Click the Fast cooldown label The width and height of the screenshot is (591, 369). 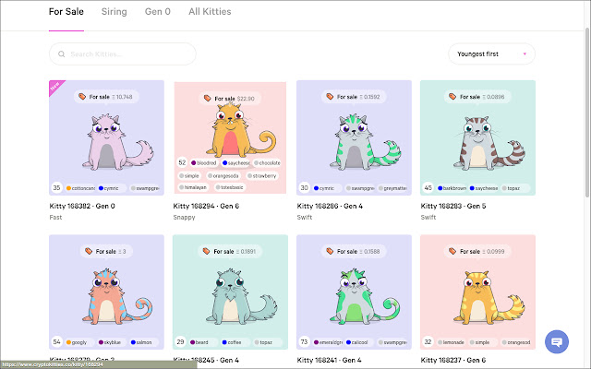pos(55,218)
